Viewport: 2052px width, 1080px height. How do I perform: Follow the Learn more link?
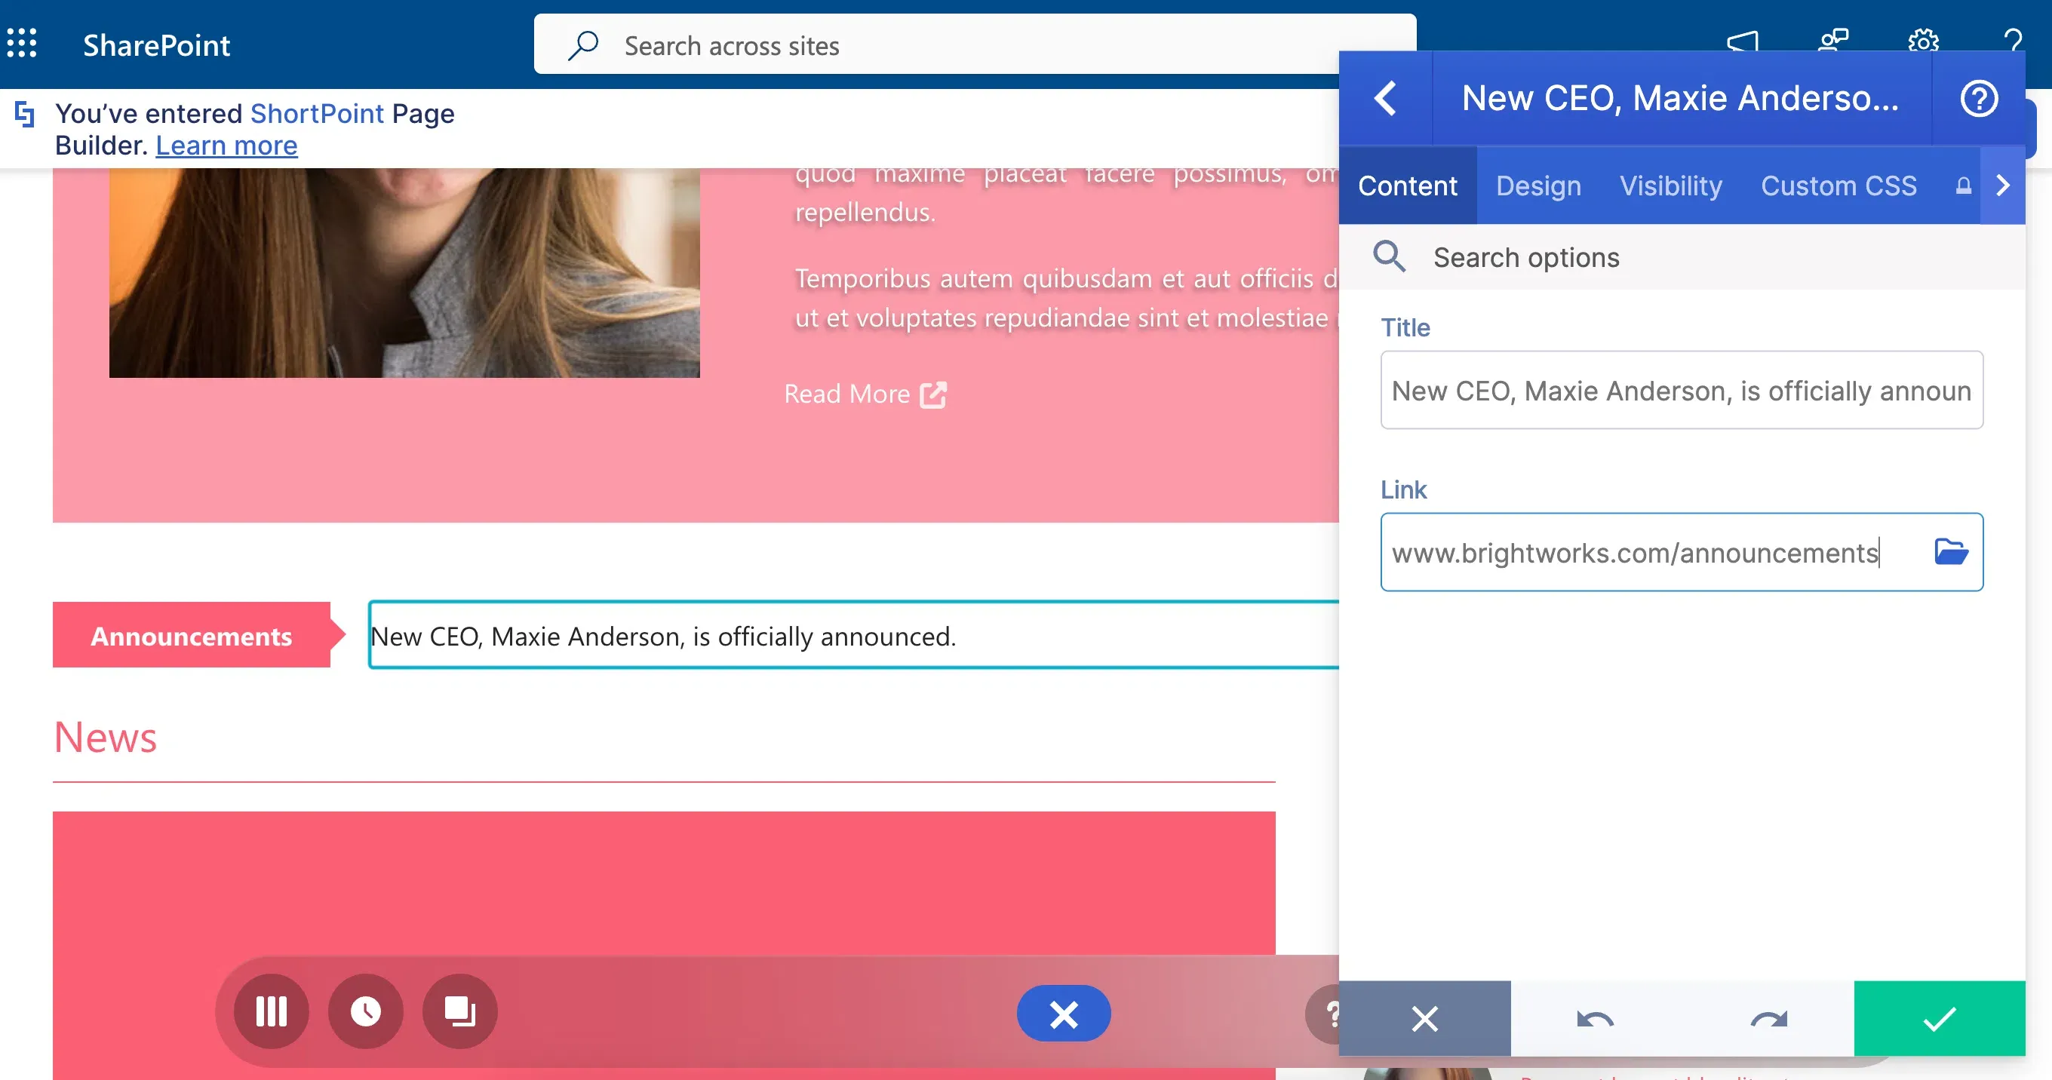227,146
